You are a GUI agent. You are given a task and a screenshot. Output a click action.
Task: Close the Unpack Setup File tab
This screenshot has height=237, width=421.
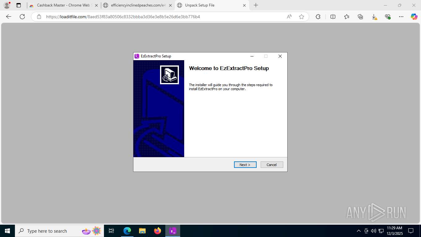(x=244, y=5)
